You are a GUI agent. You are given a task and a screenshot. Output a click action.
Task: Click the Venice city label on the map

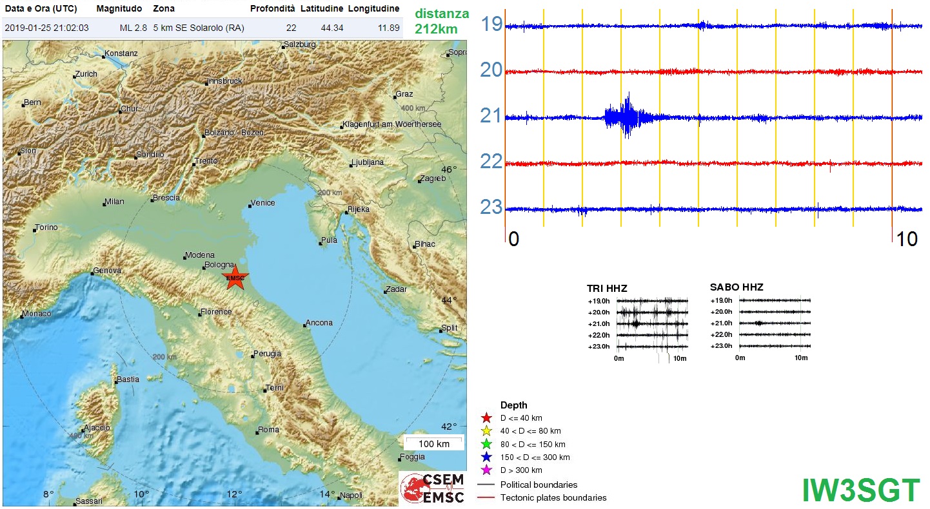[263, 203]
